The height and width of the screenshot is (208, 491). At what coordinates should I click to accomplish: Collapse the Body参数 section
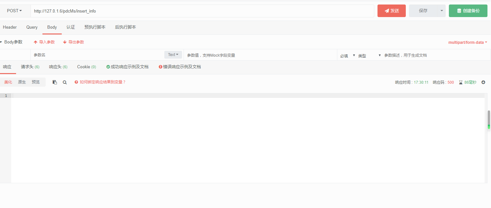(11, 42)
